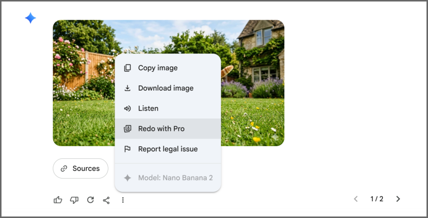Select Report legal issue entry
Viewport: 428px width, 218px height.
[x=168, y=149]
